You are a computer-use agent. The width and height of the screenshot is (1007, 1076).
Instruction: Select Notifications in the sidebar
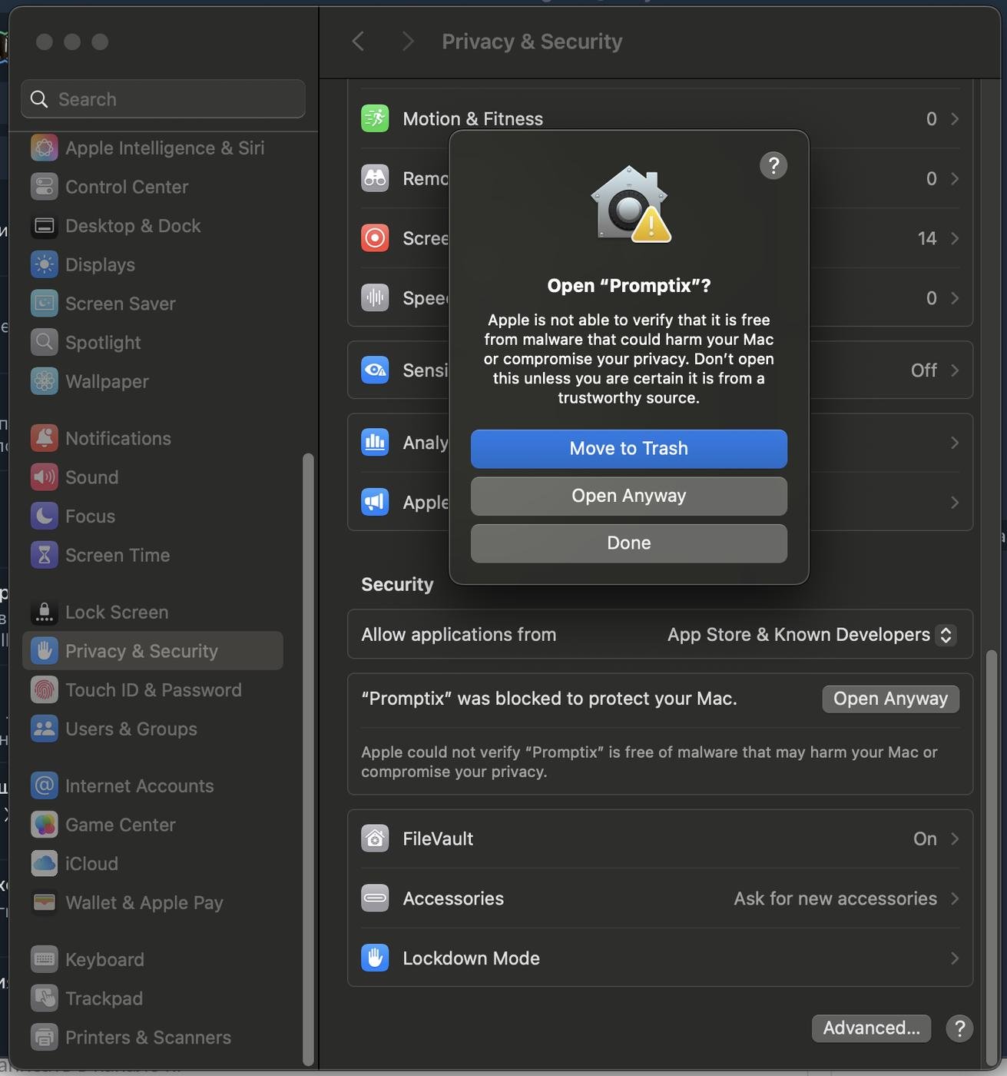118,438
